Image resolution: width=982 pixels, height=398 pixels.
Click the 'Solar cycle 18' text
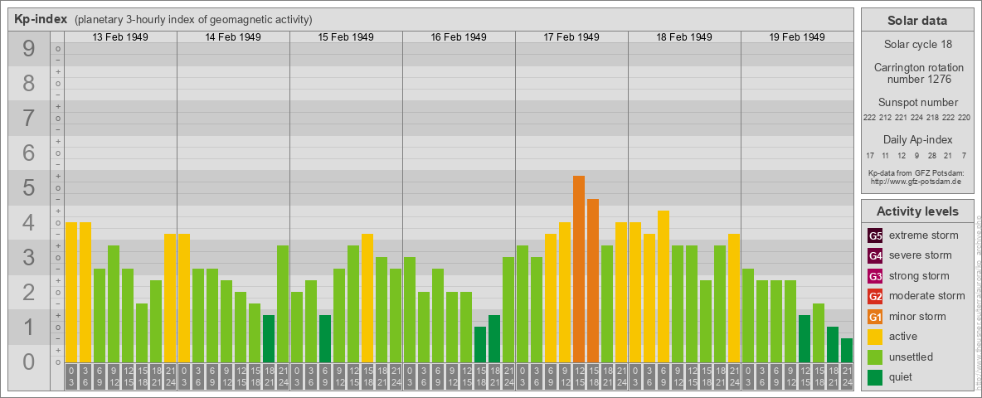pos(917,45)
